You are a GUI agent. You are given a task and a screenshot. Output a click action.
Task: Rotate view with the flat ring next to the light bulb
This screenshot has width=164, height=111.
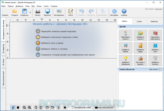click(52, 107)
